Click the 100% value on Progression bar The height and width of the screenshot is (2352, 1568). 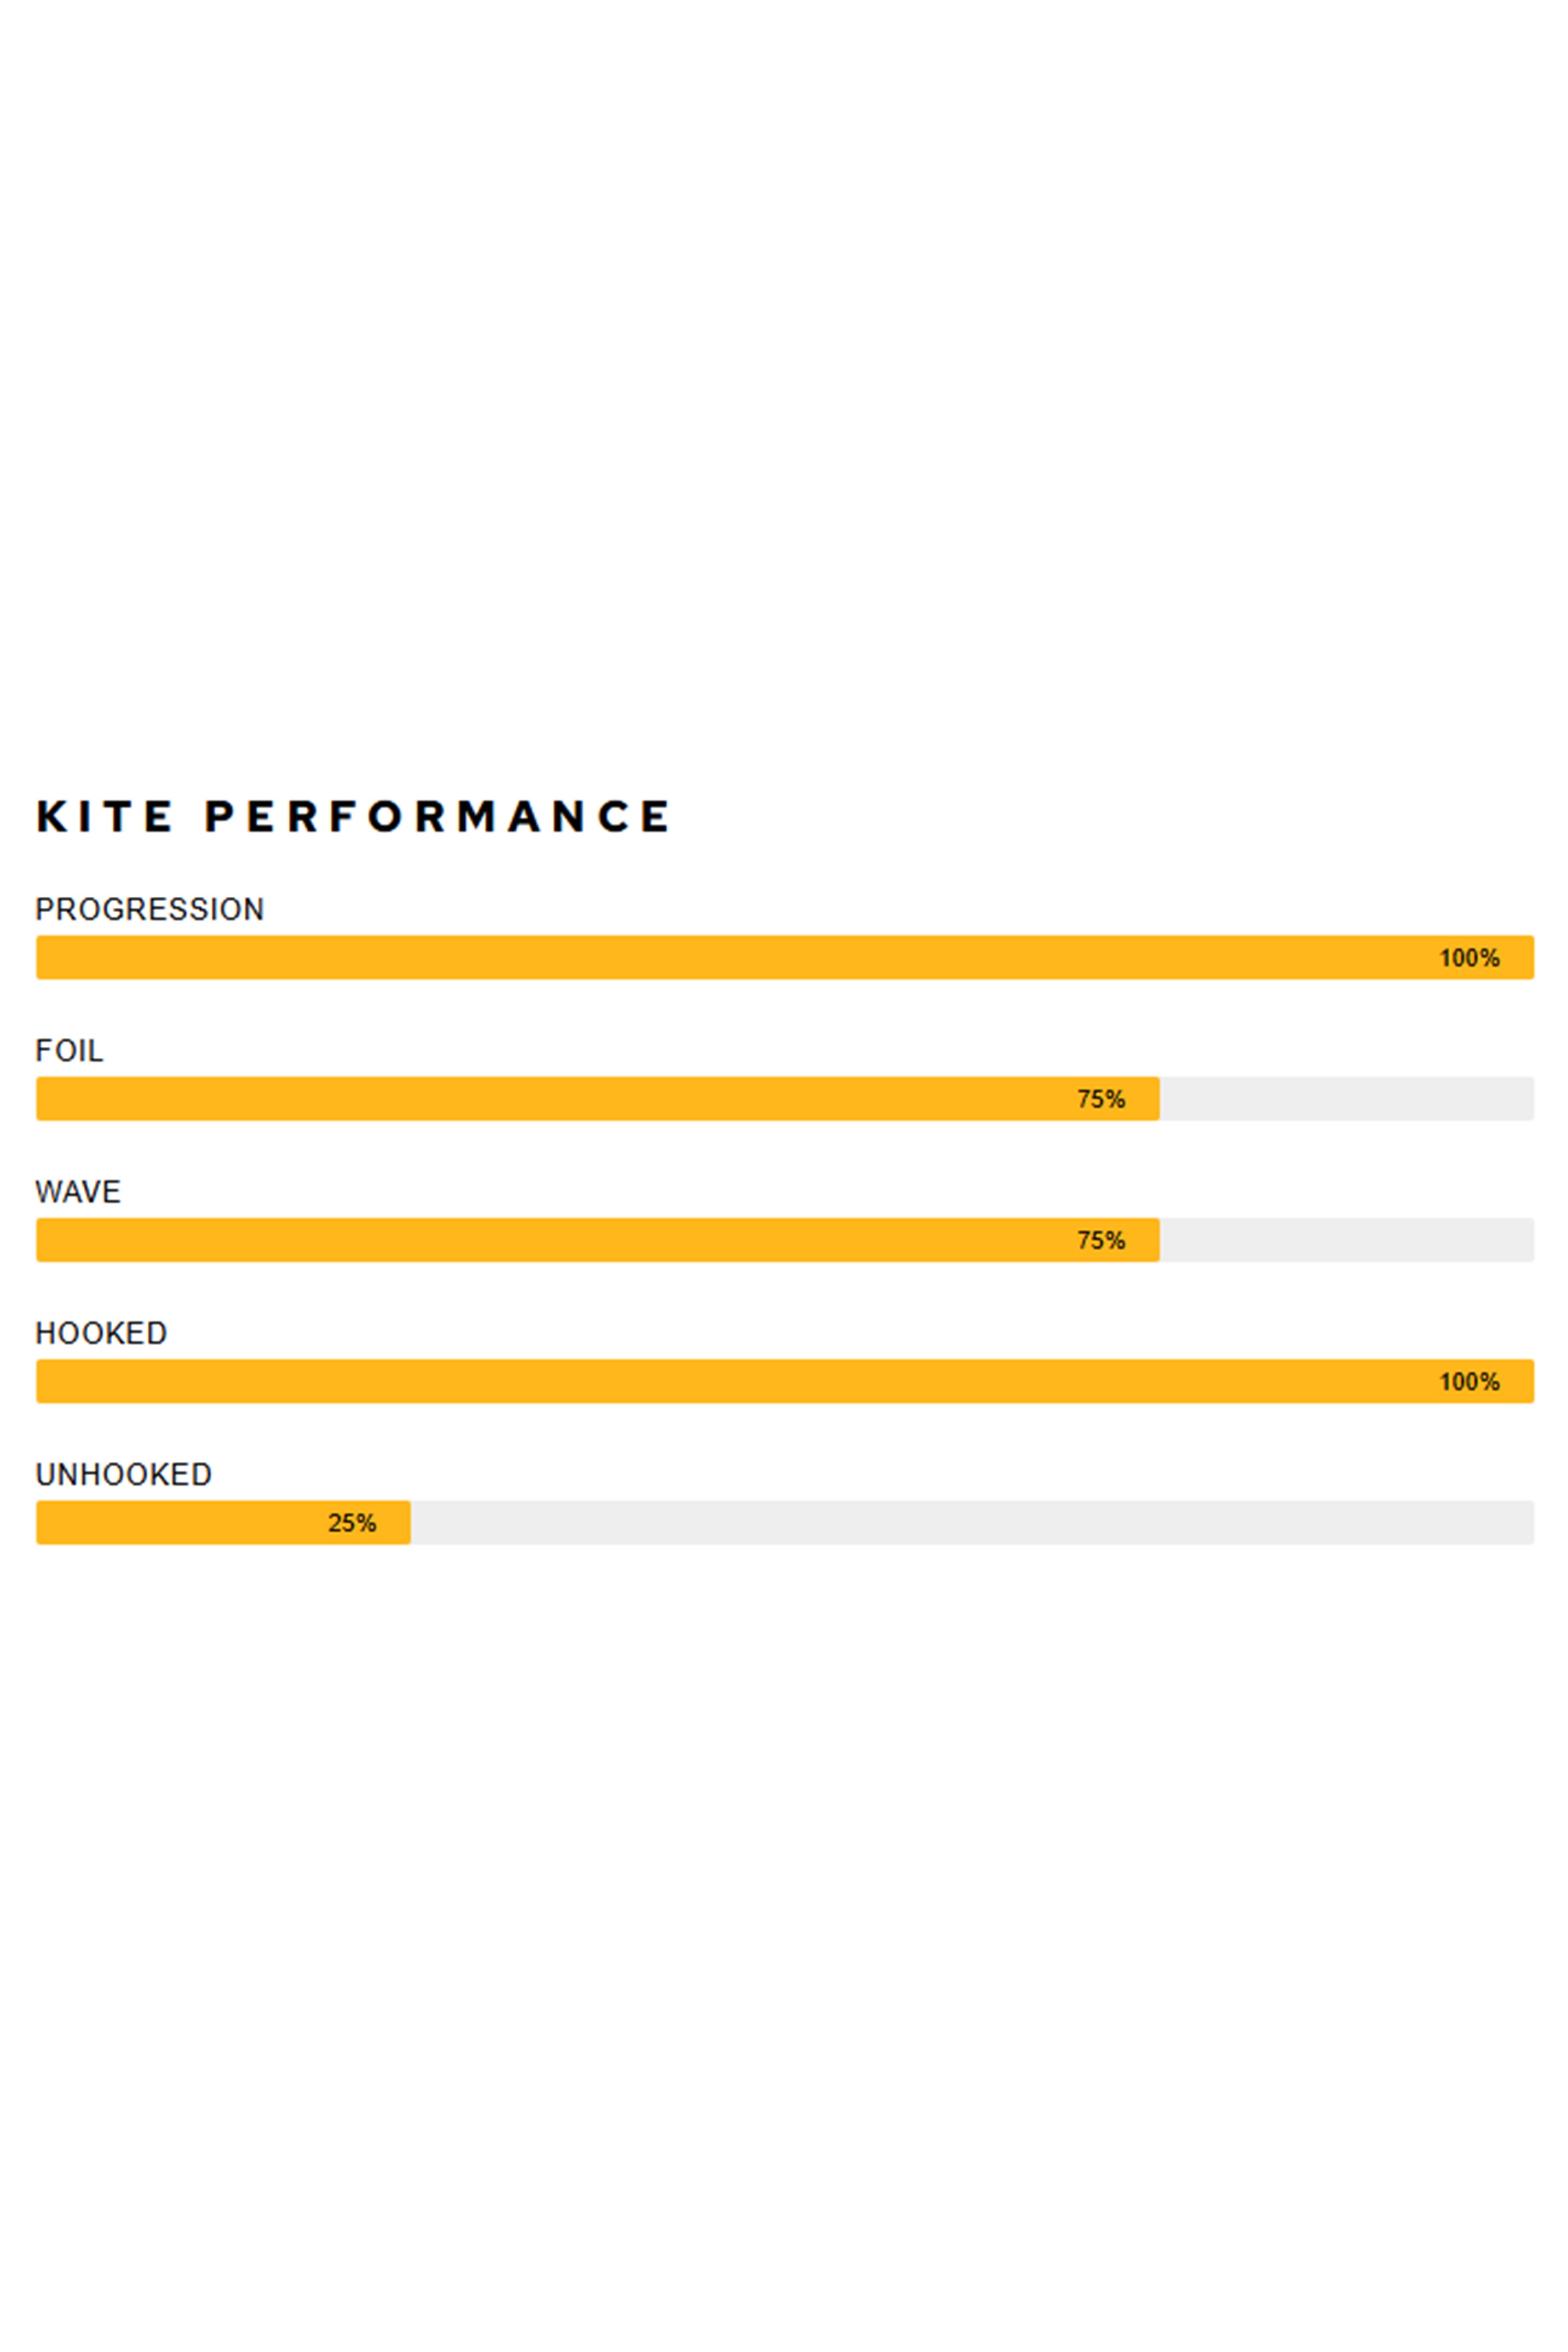tap(1469, 958)
